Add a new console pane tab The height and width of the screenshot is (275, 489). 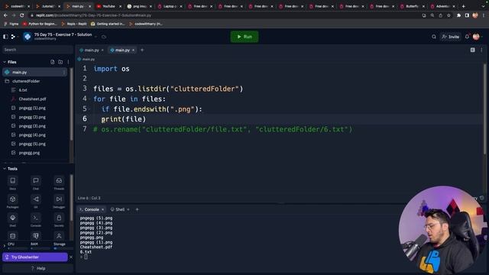point(137,209)
